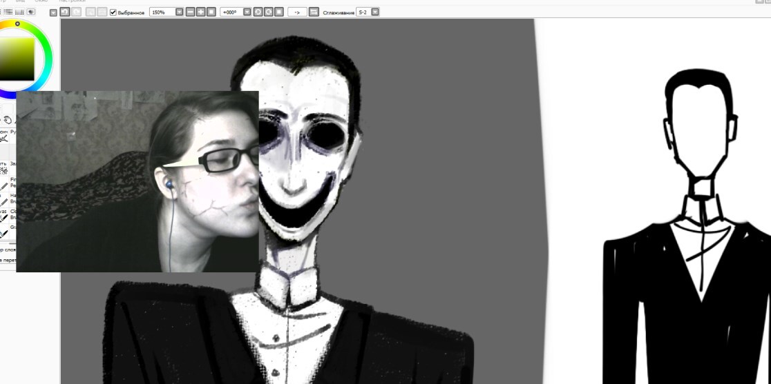Undo the last brush stroke

tap(64, 12)
